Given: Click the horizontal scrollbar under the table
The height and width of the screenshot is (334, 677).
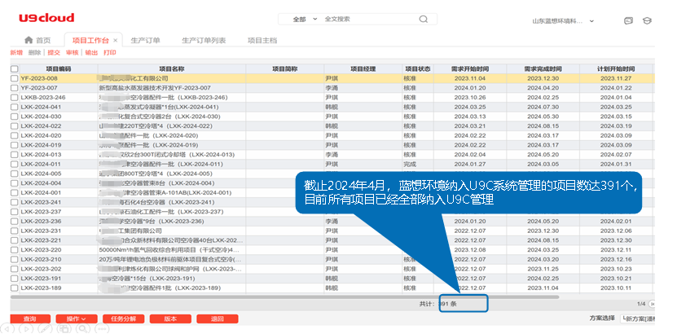Looking at the screenshot, I should (x=284, y=297).
